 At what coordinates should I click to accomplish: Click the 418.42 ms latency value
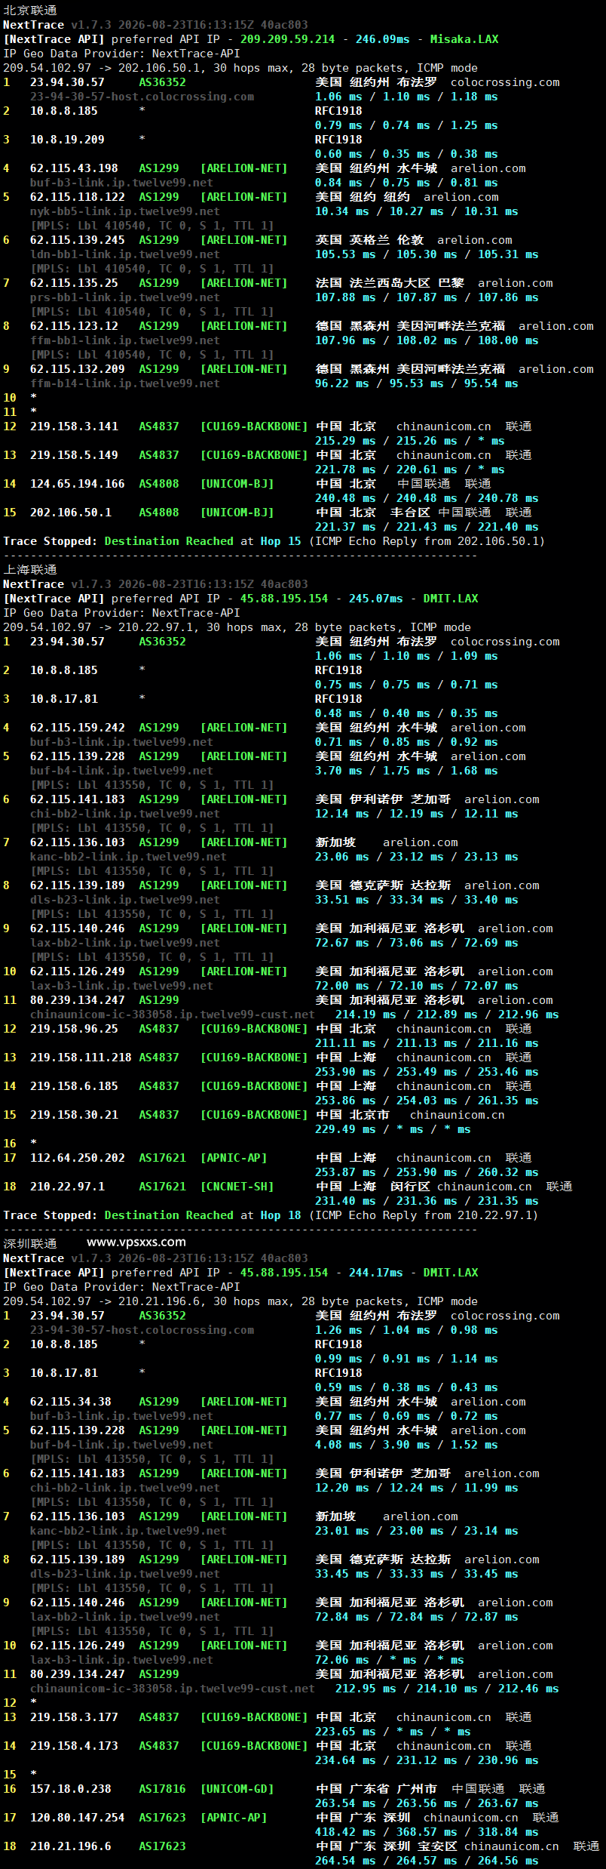(345, 1832)
